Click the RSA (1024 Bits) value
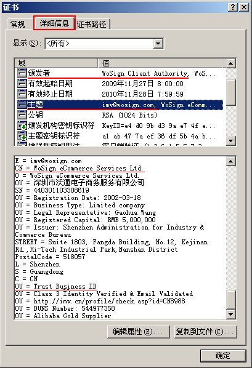This screenshot has width=252, height=368. pos(129,115)
